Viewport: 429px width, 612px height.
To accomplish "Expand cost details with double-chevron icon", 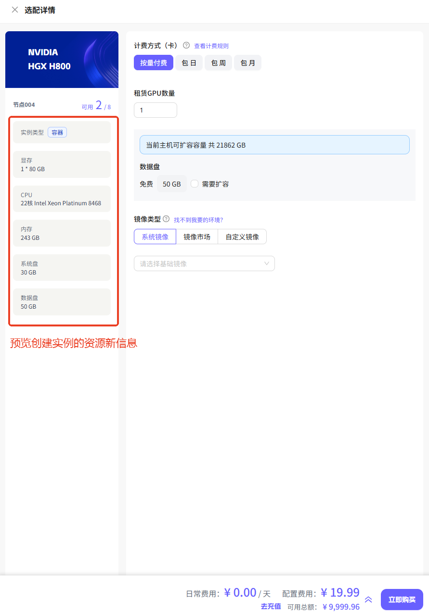I will tap(368, 600).
